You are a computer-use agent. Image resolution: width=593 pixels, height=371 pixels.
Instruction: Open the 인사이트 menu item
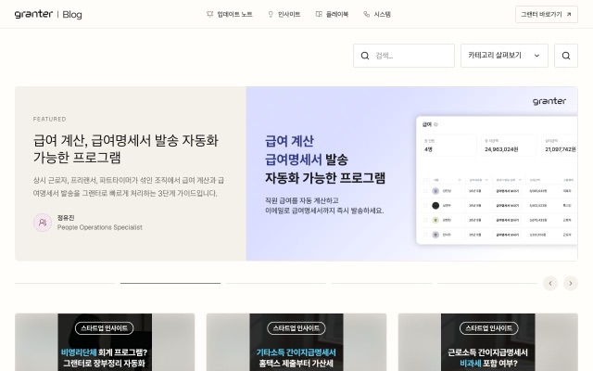(x=284, y=15)
